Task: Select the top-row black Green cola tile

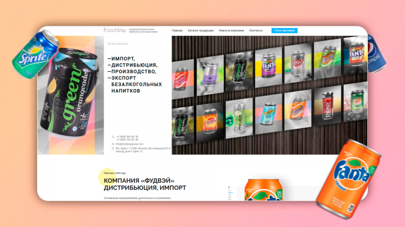Action: click(239, 71)
